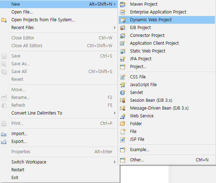Image resolution: width=216 pixels, height=183 pixels.
Task: Expand the Recent Files submenu arrow
Action: (x=114, y=28)
